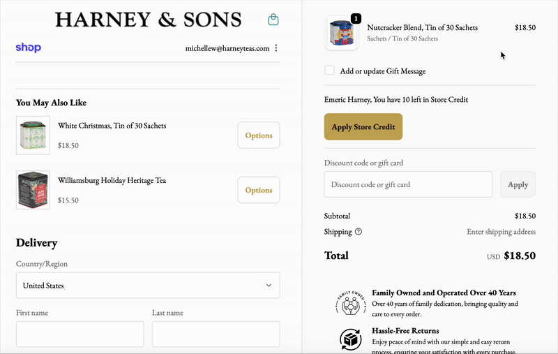Click the Hassle-Free Returns box icon
The height and width of the screenshot is (354, 558).
pyautogui.click(x=350, y=339)
